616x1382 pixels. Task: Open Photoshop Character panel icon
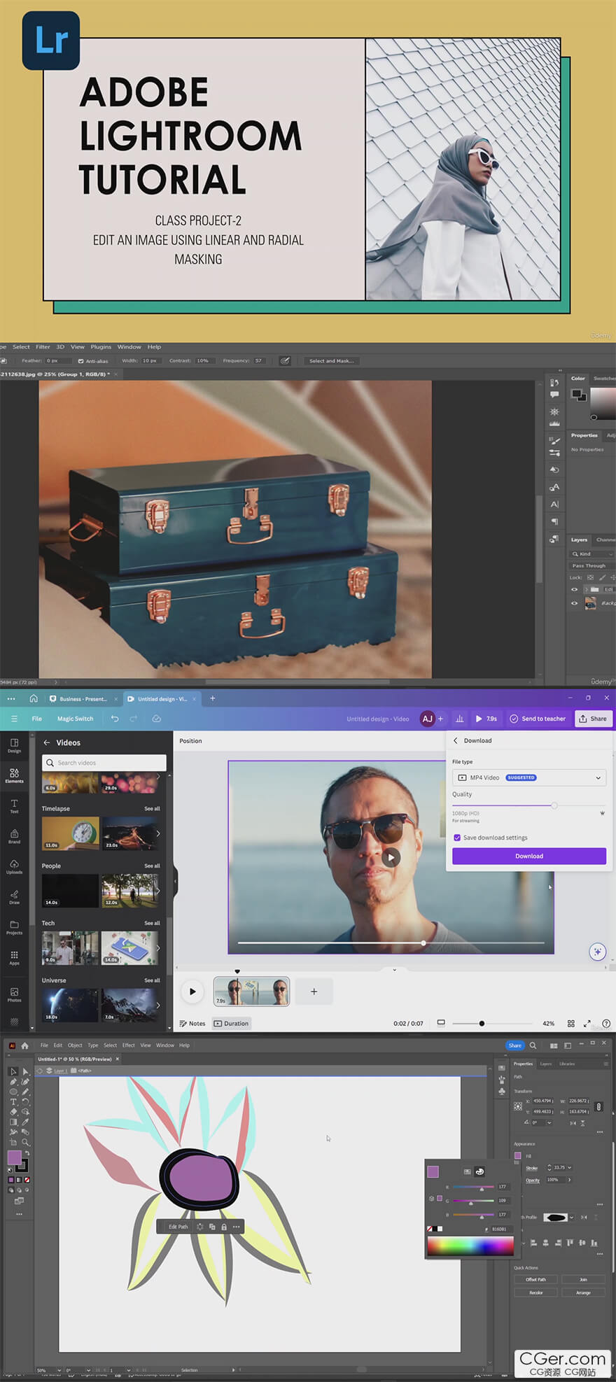(554, 504)
